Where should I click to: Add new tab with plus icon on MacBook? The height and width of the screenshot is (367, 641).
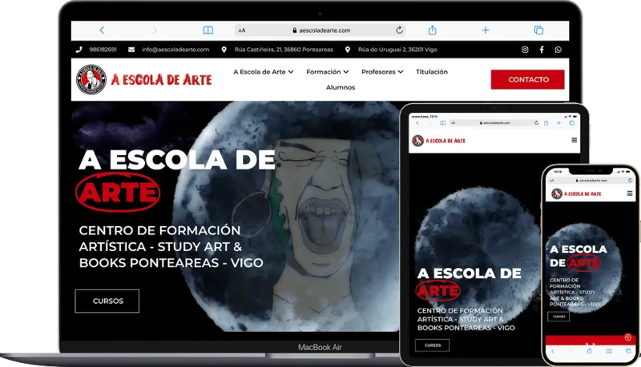tap(486, 30)
